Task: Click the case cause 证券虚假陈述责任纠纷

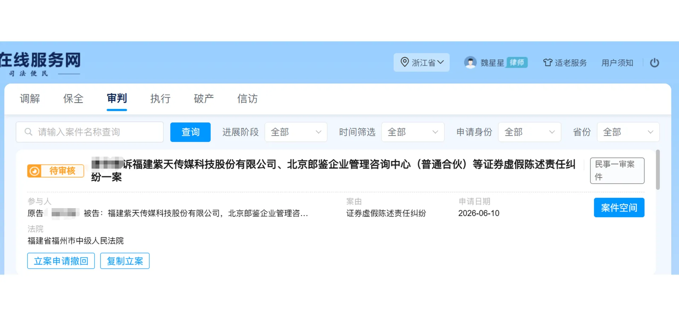Action: (x=386, y=213)
